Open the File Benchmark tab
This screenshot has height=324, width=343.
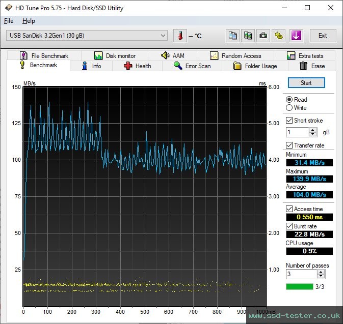[x=44, y=55]
